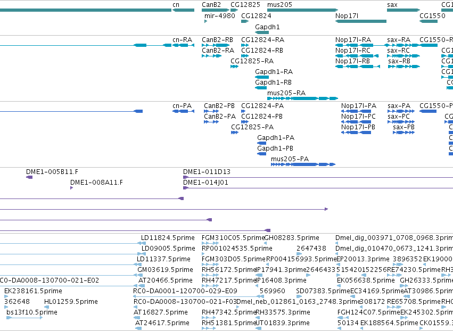Image resolution: width=453 pixels, height=331 pixels.
Task: Open the bs13f10.5prime EST label
Action: pos(32,312)
